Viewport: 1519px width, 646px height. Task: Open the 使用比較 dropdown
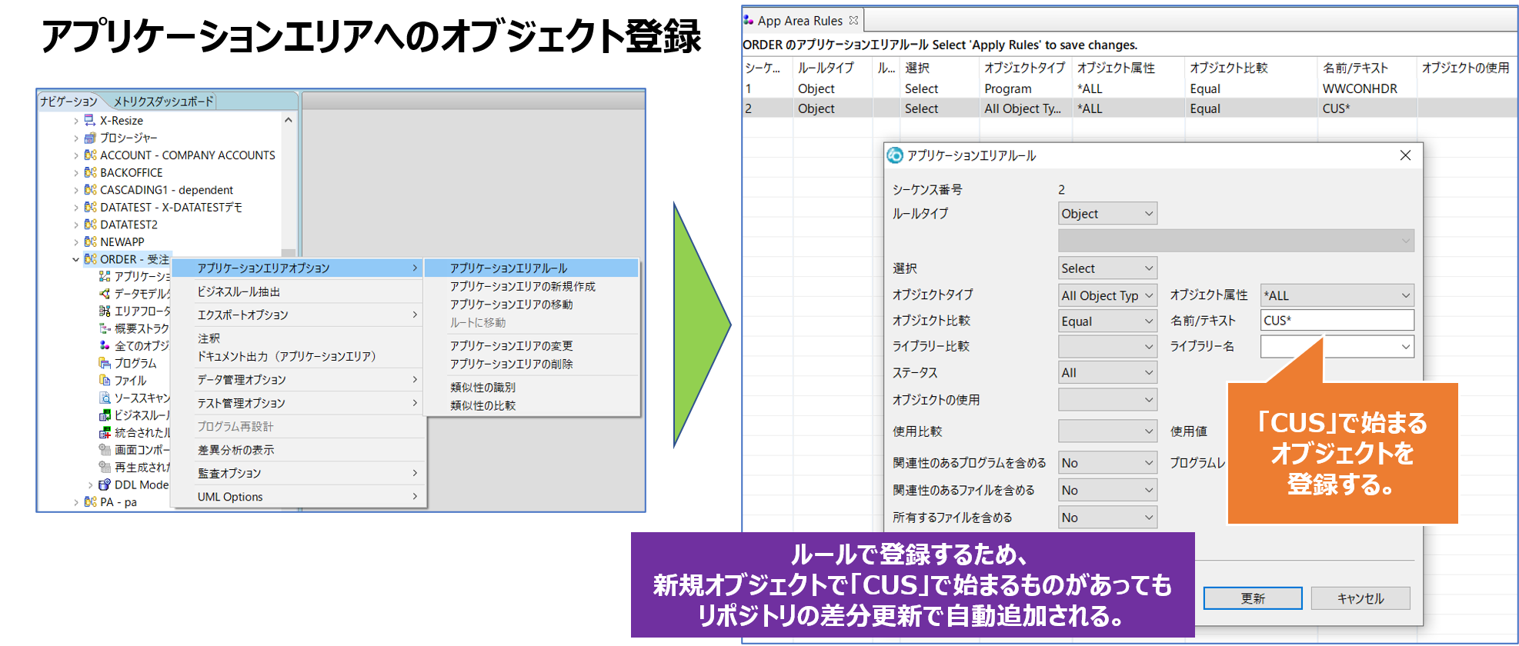1107,431
